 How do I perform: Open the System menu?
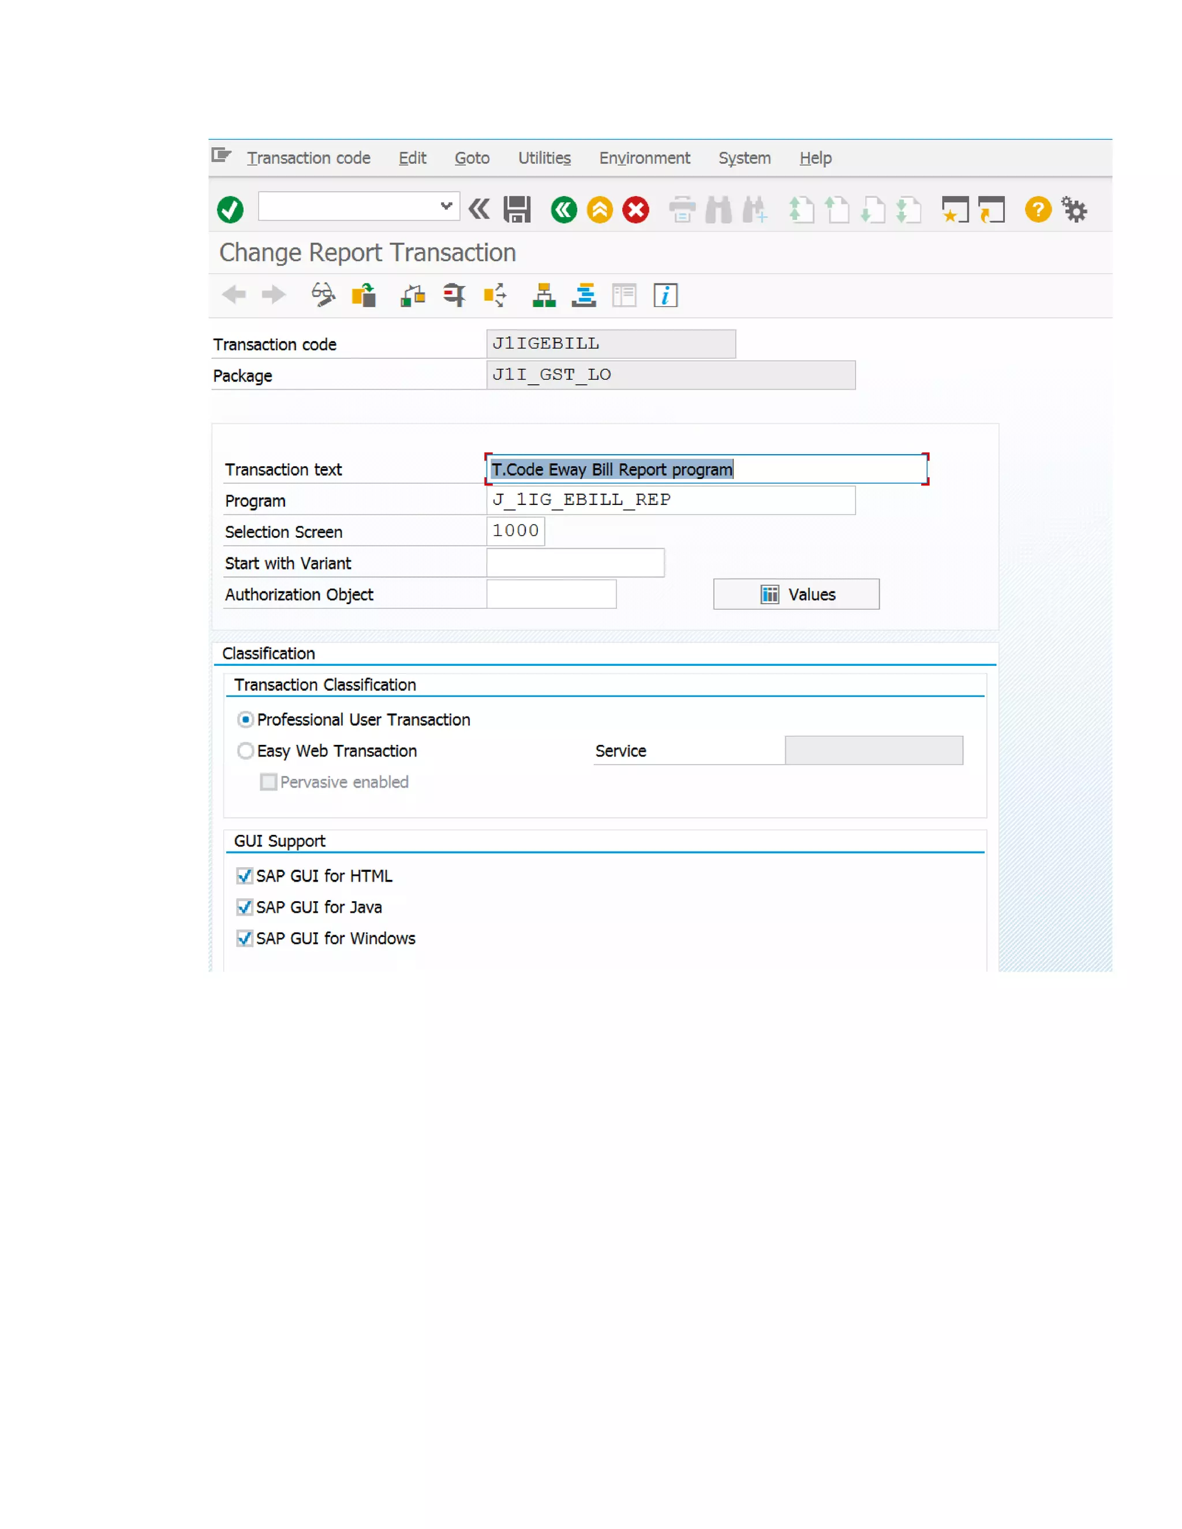click(745, 158)
